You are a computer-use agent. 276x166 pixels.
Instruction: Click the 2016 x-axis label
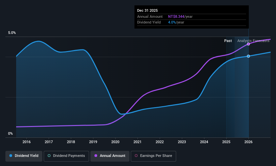pyautogui.click(x=27, y=142)
